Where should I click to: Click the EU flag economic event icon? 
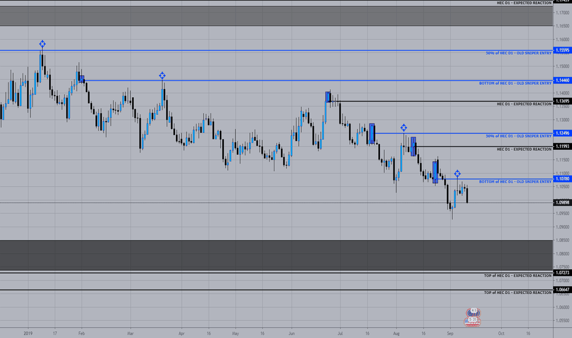(473, 313)
